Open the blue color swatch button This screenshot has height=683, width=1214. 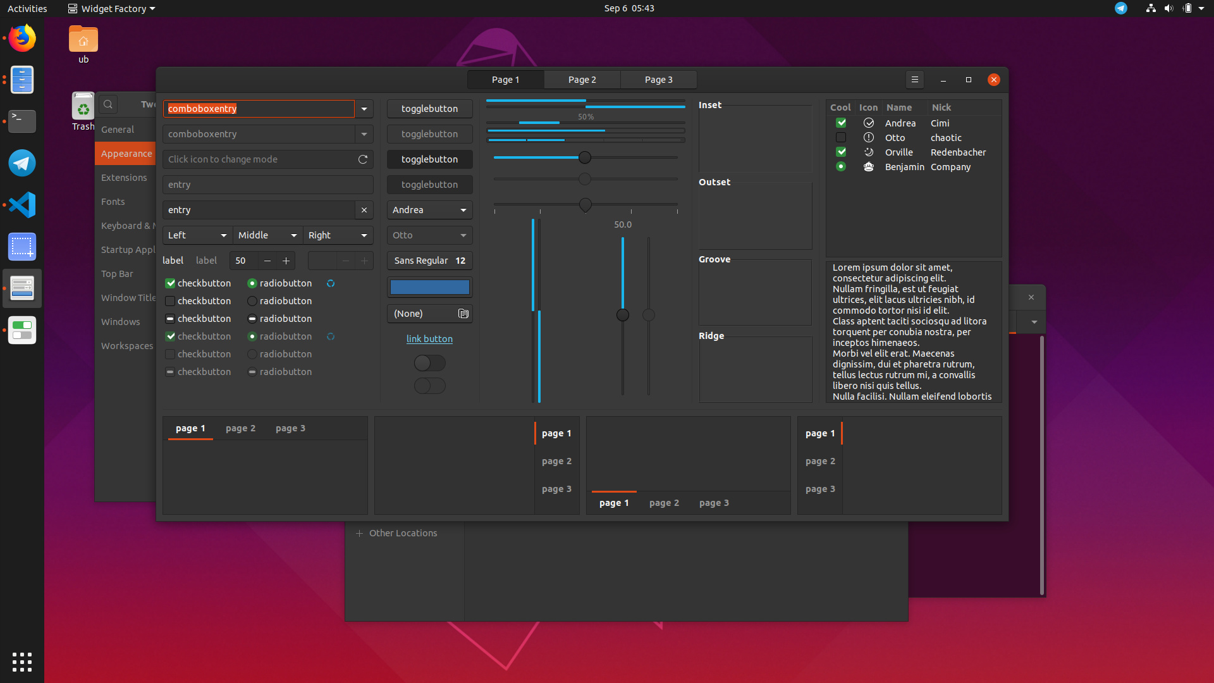tap(429, 287)
